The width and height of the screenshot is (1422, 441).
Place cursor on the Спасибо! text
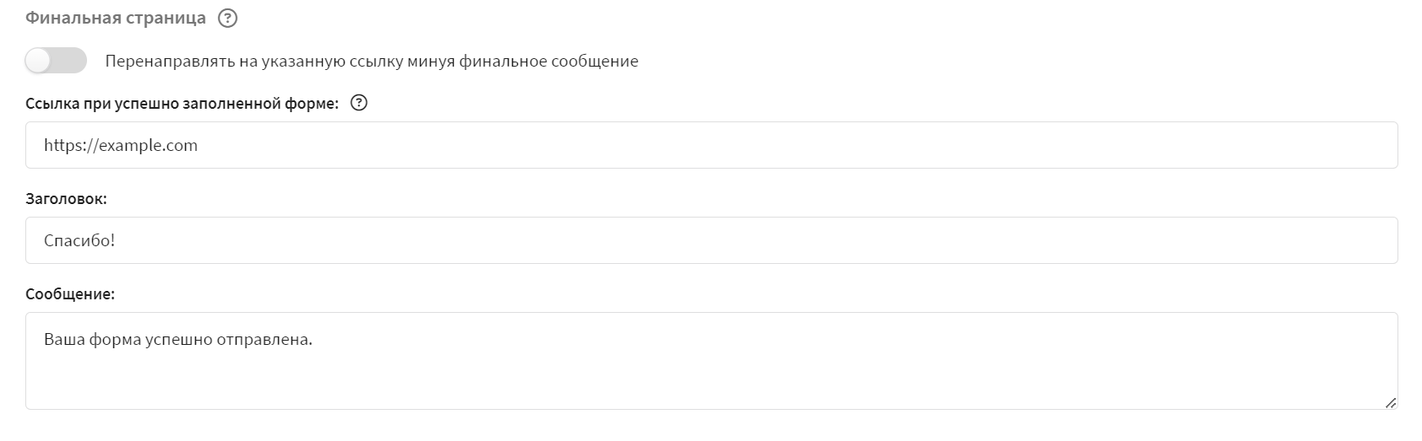click(79, 240)
